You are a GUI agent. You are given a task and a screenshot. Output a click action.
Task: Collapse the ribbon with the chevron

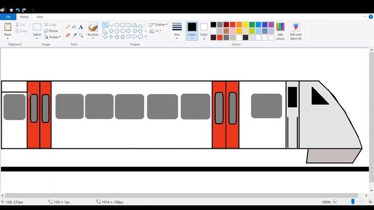point(365,17)
